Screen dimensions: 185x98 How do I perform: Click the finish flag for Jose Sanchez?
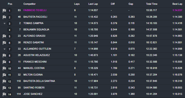click(4, 94)
